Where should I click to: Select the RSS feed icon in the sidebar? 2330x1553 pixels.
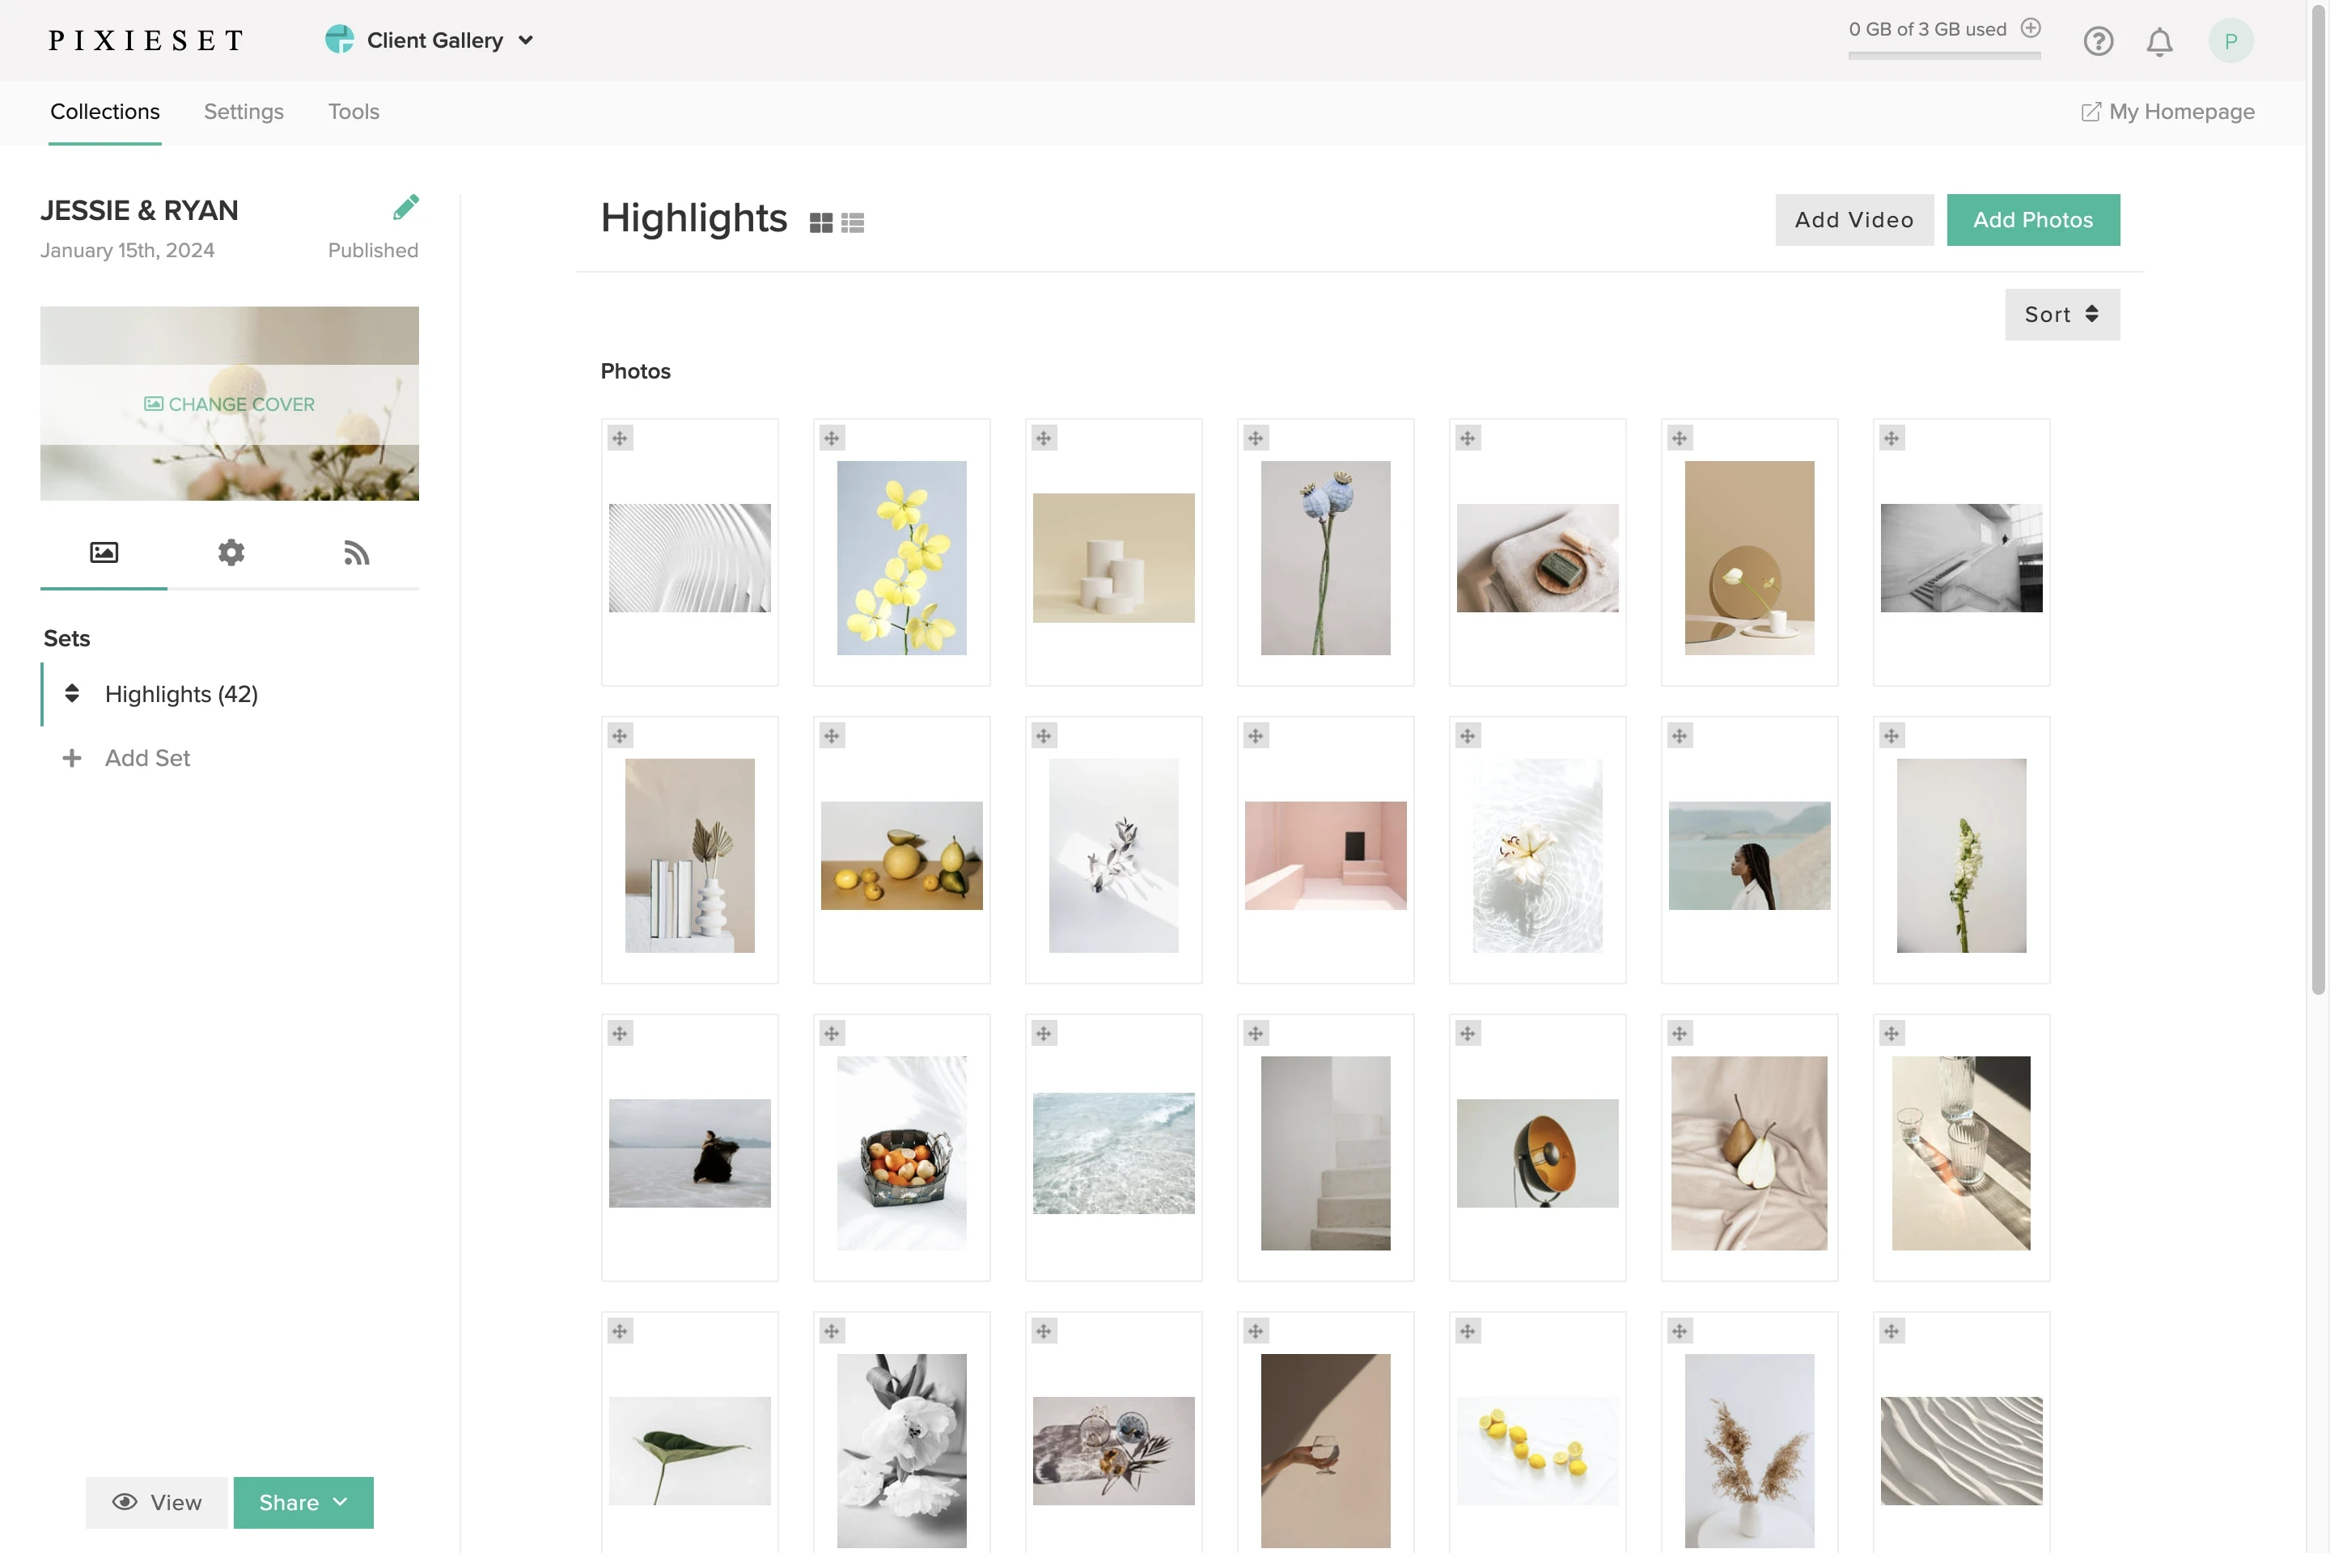(357, 552)
